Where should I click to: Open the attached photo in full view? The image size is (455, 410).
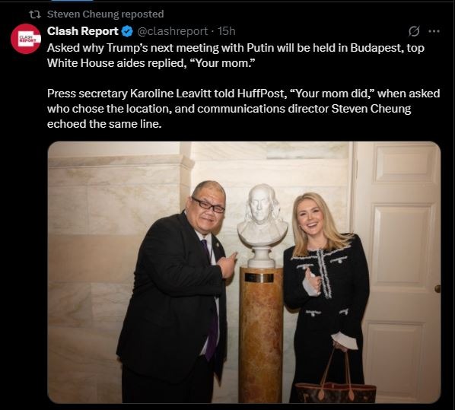click(x=244, y=272)
